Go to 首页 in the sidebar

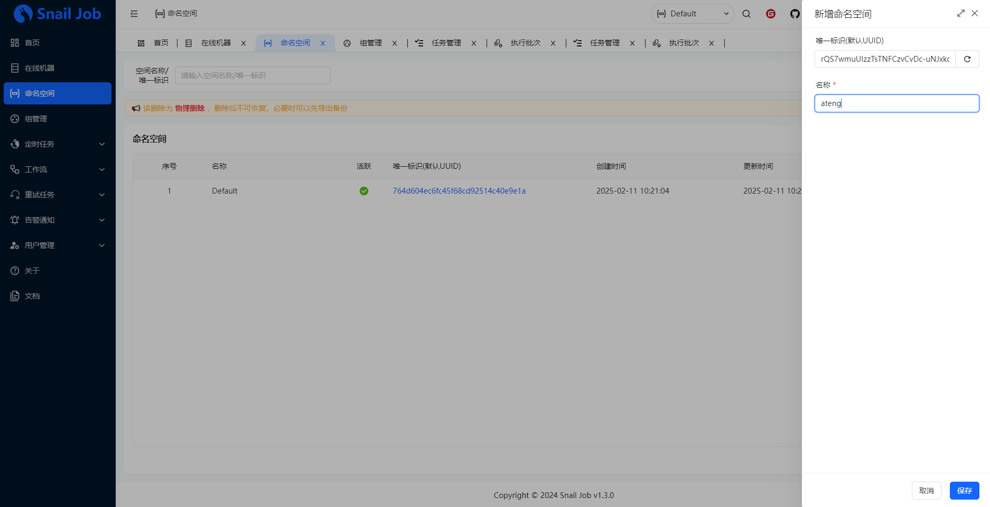coord(32,43)
